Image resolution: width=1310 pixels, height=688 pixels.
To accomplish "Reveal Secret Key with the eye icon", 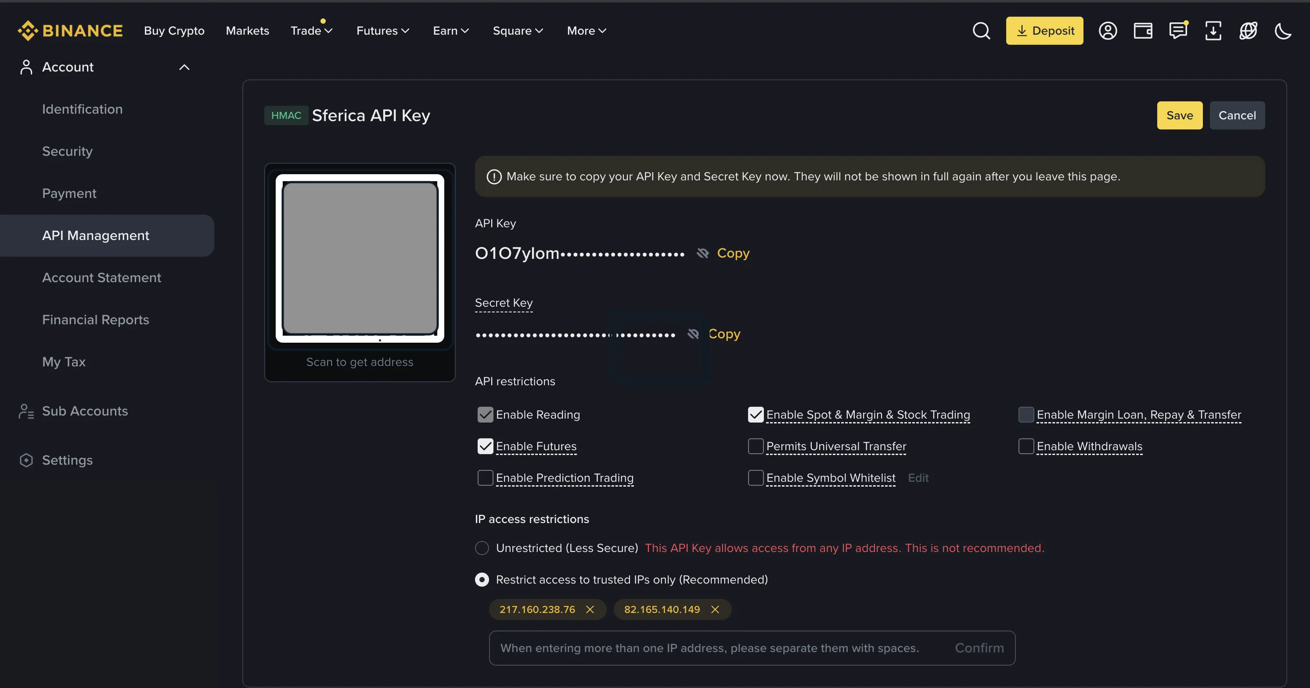I will [x=693, y=334].
